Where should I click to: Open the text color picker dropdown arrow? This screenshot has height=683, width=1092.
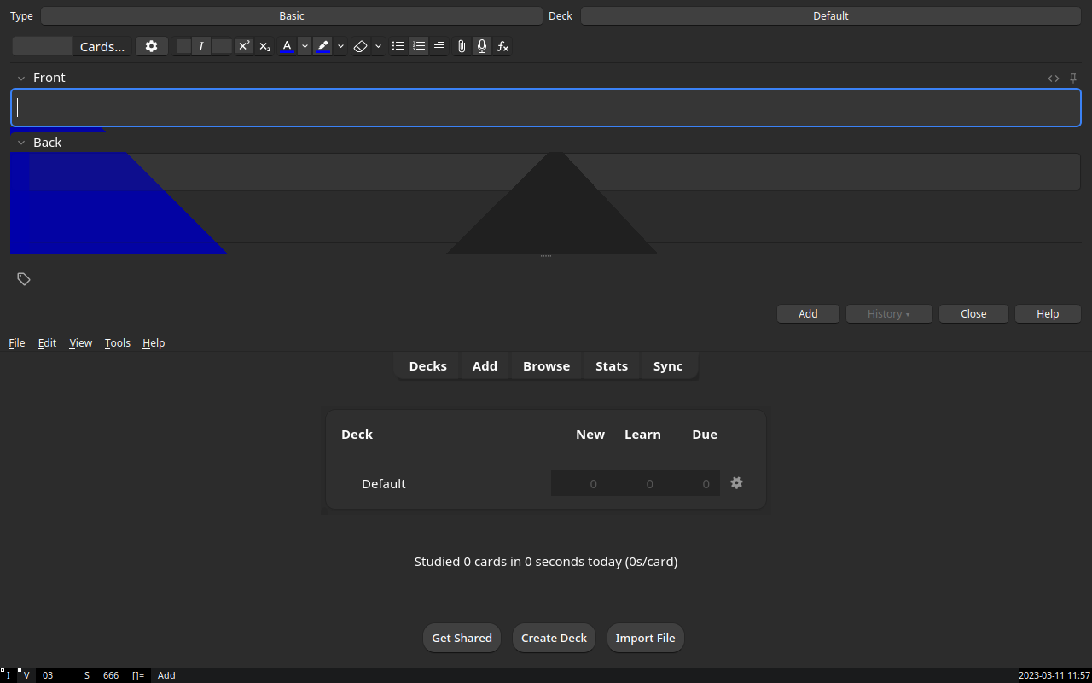(305, 46)
